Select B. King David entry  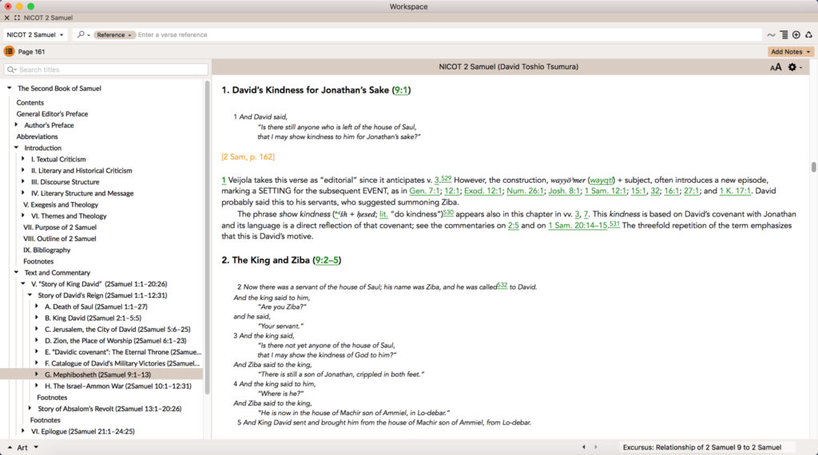click(93, 318)
